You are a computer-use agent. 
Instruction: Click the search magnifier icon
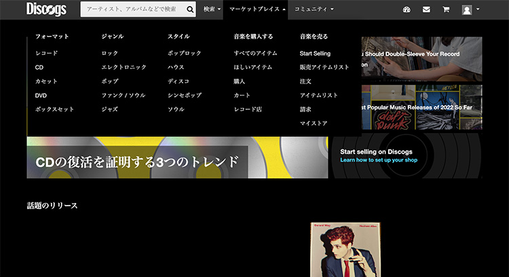pos(190,10)
